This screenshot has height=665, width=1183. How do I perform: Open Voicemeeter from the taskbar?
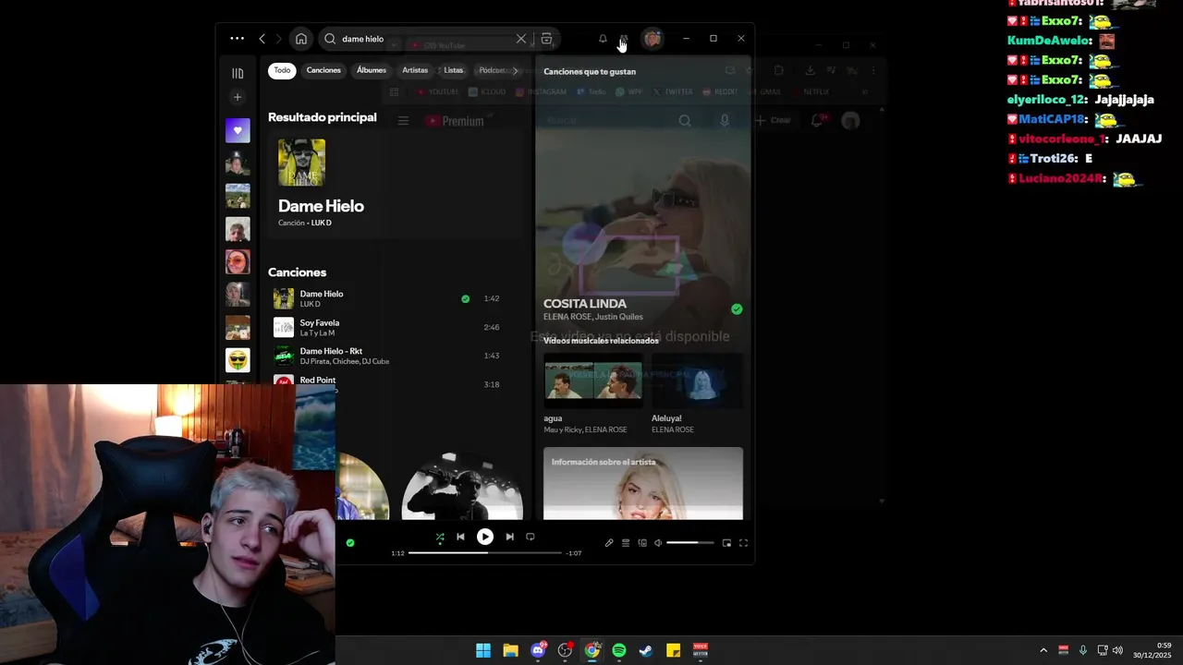point(701,650)
